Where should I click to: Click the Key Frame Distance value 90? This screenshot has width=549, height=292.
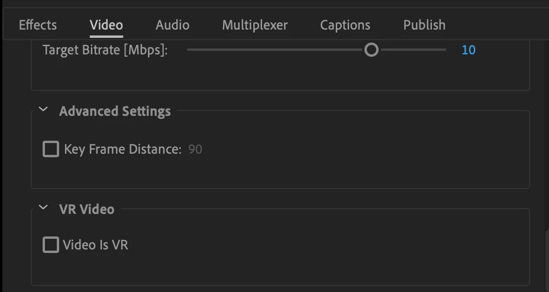click(195, 150)
